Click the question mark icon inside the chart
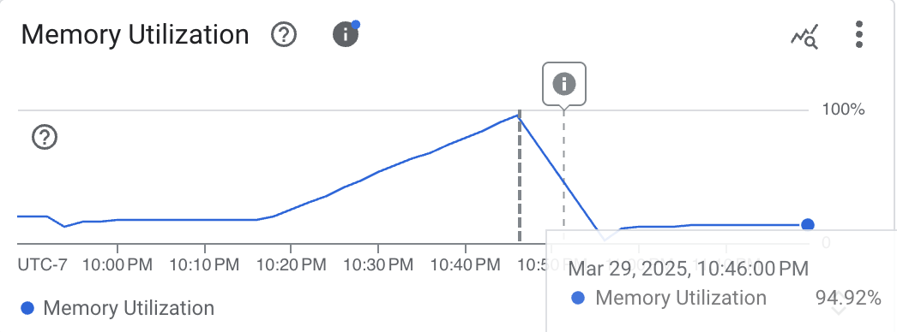897x332 pixels. click(45, 138)
